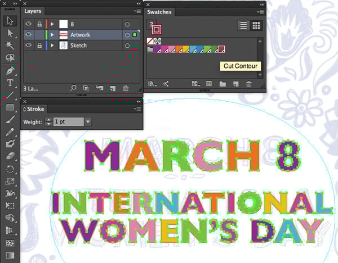Screen dimensions: 338x263
Task: Toggle visibility of layer 8
Action: (29, 24)
